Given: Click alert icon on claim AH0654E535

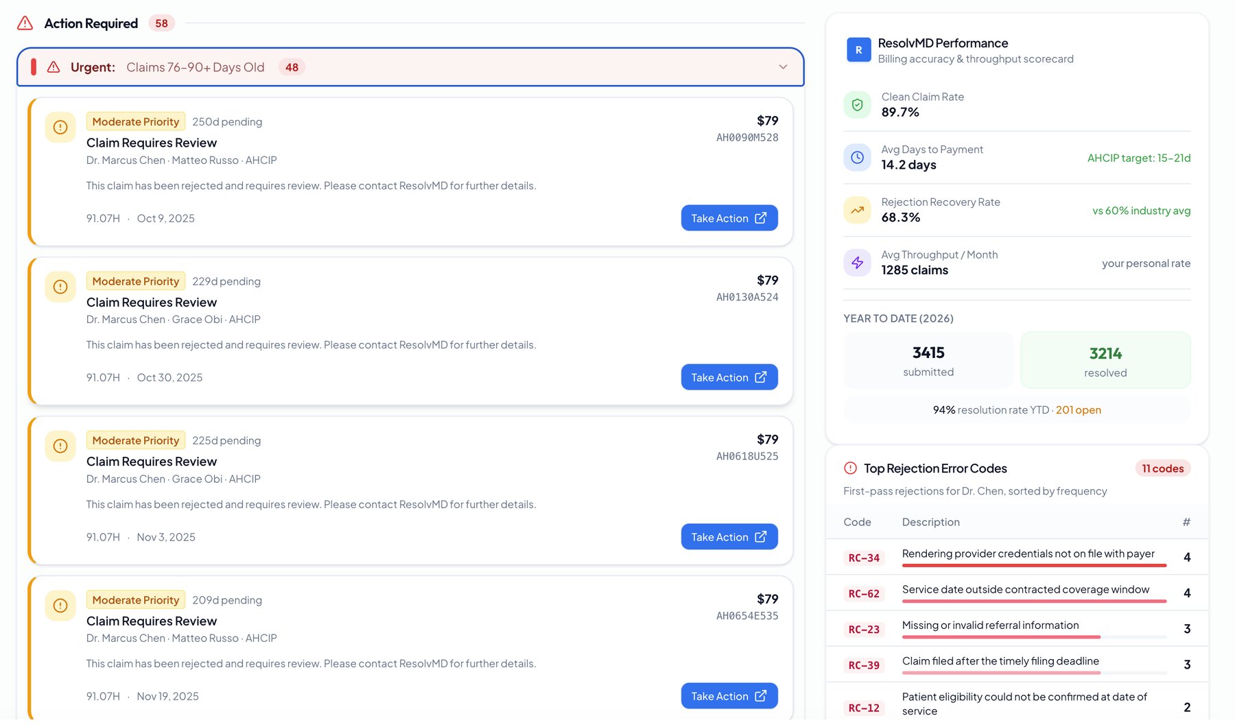Looking at the screenshot, I should click(60, 606).
